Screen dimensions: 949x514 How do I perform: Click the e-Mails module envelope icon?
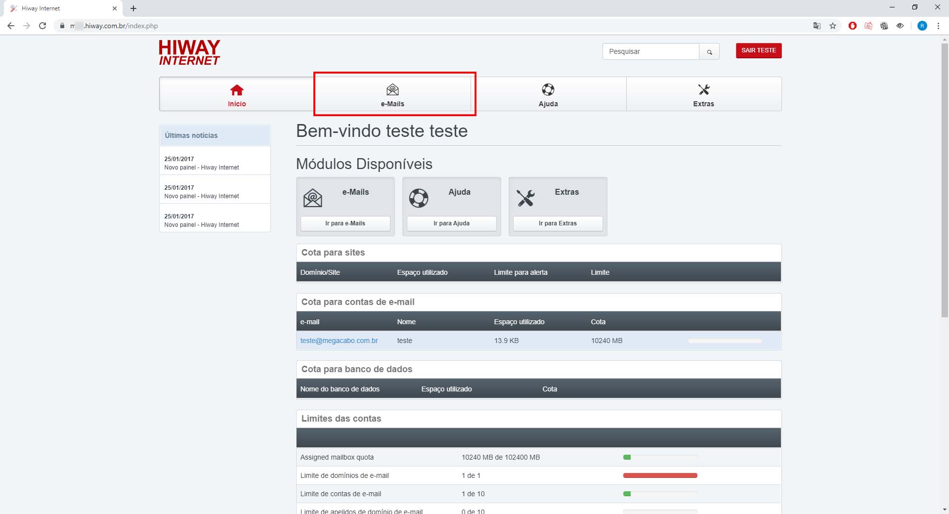[312, 198]
